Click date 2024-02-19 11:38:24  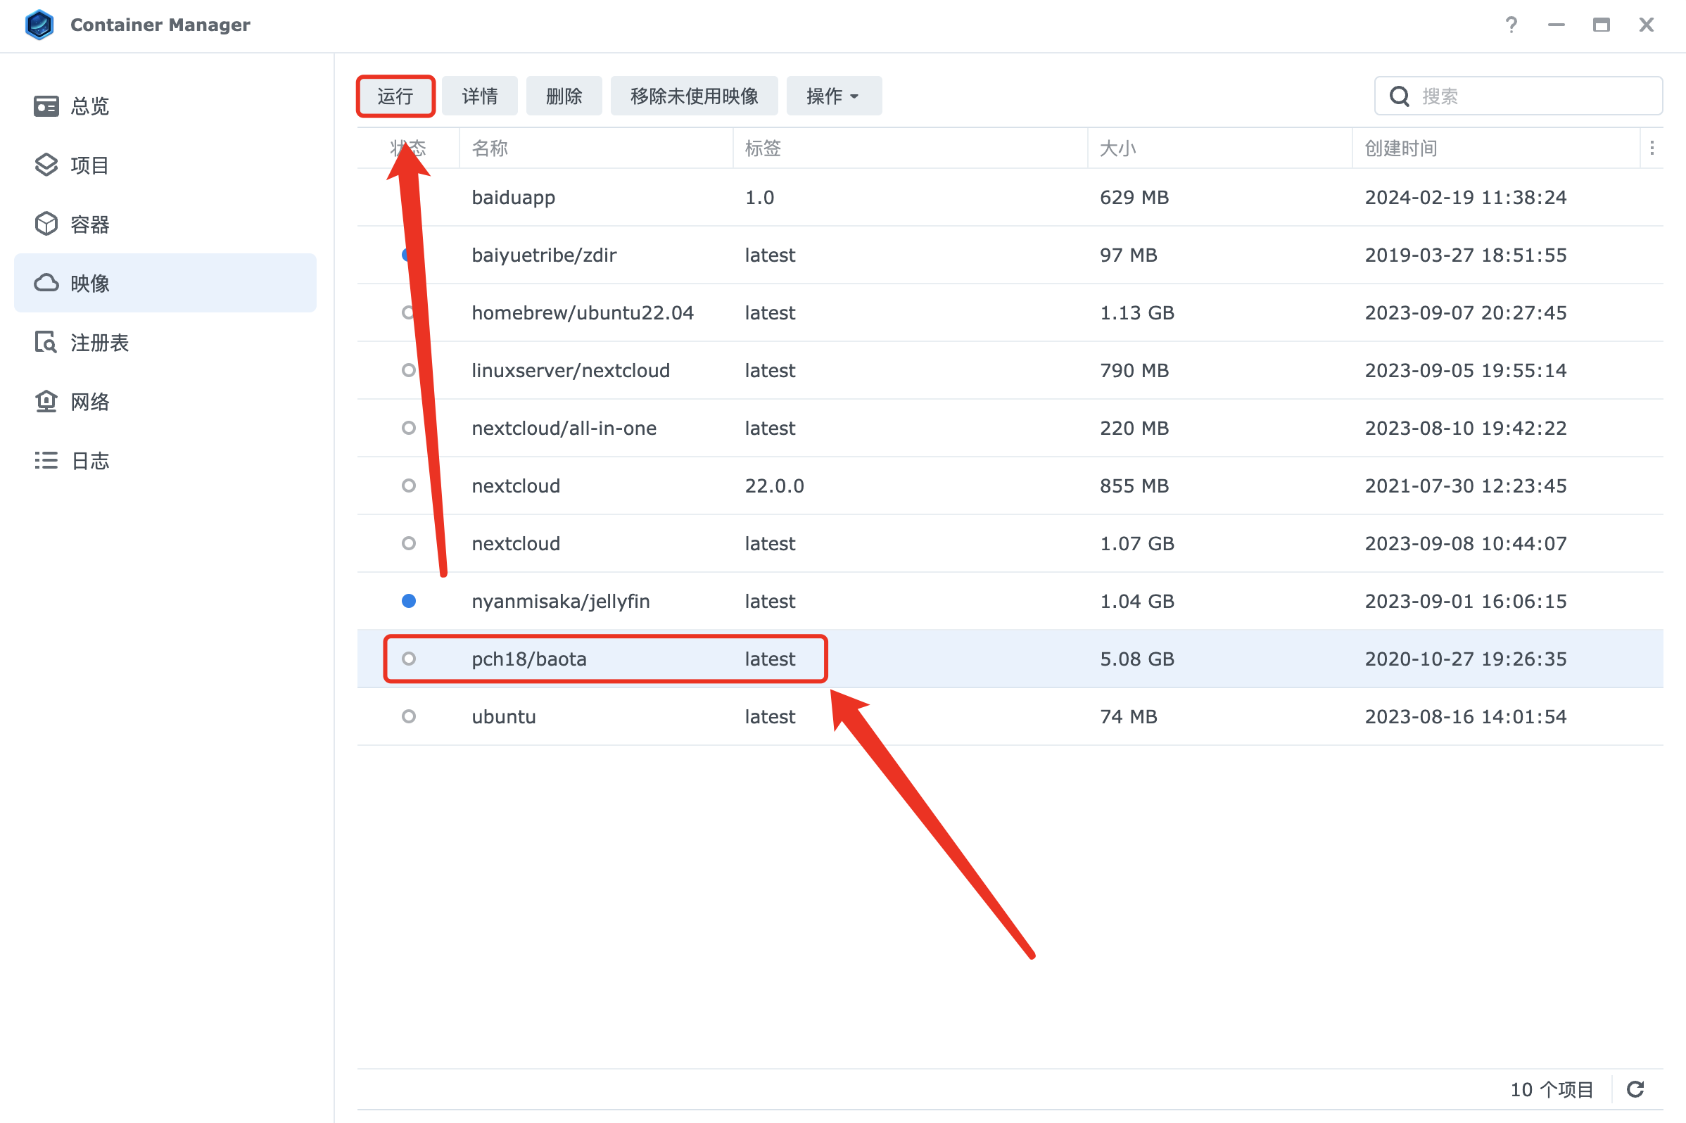click(1466, 197)
